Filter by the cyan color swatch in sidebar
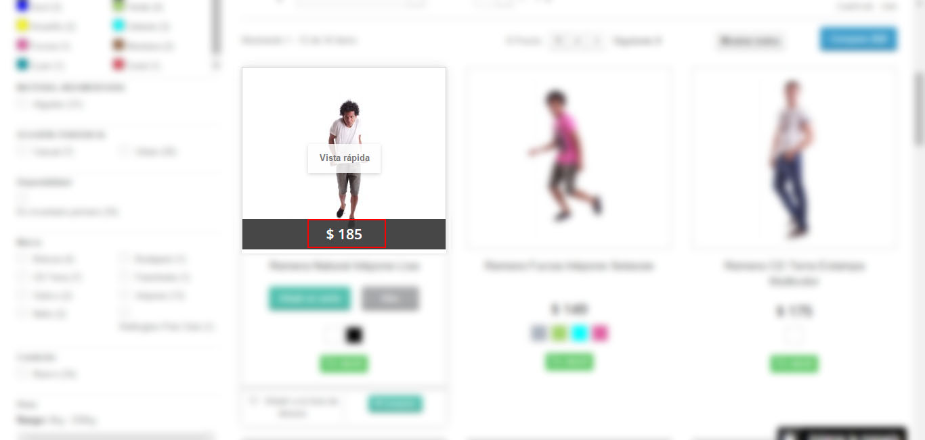The width and height of the screenshot is (925, 440). coord(119,26)
